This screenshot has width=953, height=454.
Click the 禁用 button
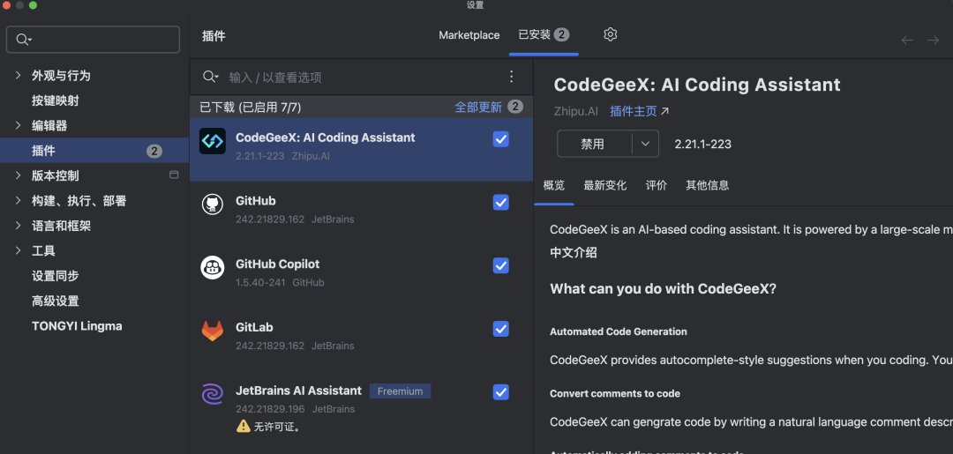595,144
